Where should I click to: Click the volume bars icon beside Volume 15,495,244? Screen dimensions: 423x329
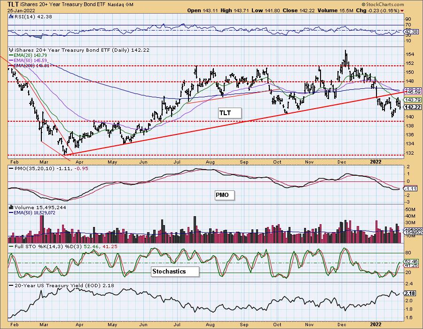(x=11, y=207)
